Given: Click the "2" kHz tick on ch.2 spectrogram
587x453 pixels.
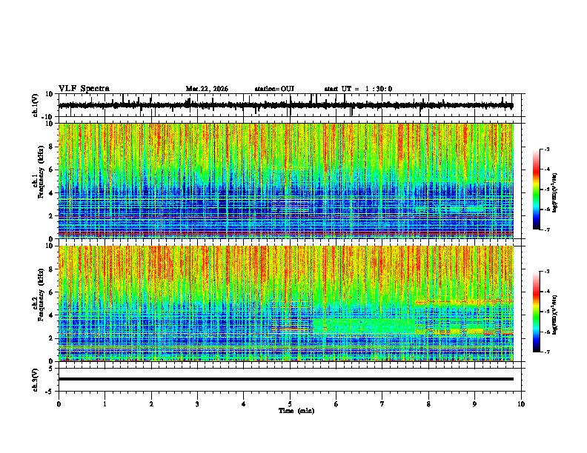Looking at the screenshot, I should click(x=52, y=338).
